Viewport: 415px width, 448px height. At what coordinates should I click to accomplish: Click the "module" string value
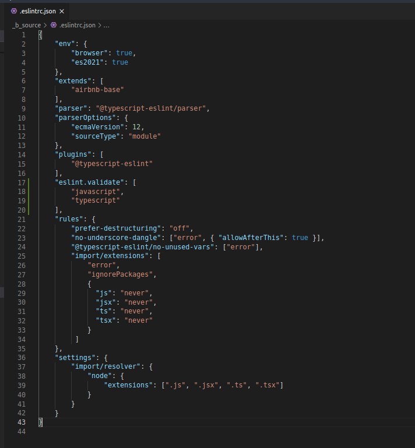coord(145,136)
